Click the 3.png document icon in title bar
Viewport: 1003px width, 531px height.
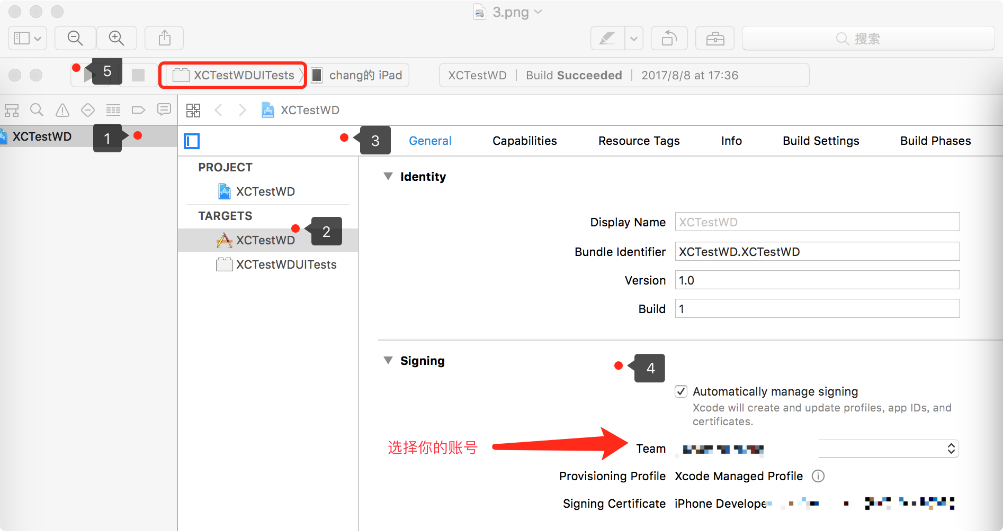(x=480, y=12)
